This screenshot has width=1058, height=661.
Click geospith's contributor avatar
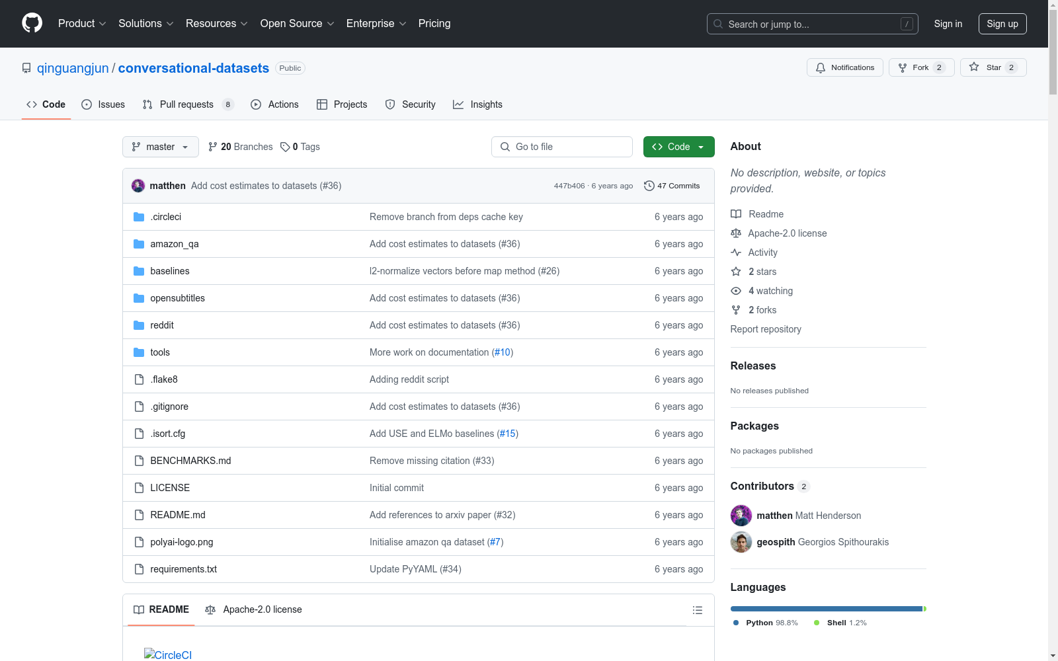point(741,542)
